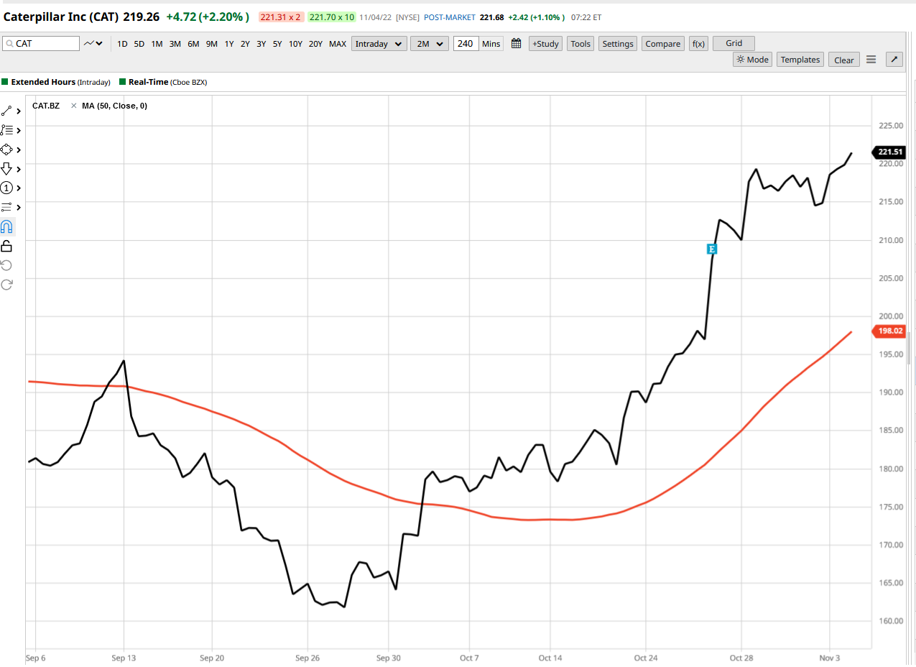Select the Fibonacci retracement tool icon
Viewport: 916px width, 667px height.
coord(7,130)
